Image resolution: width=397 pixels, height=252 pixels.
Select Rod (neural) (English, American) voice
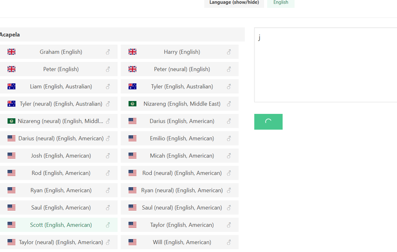tap(182, 173)
